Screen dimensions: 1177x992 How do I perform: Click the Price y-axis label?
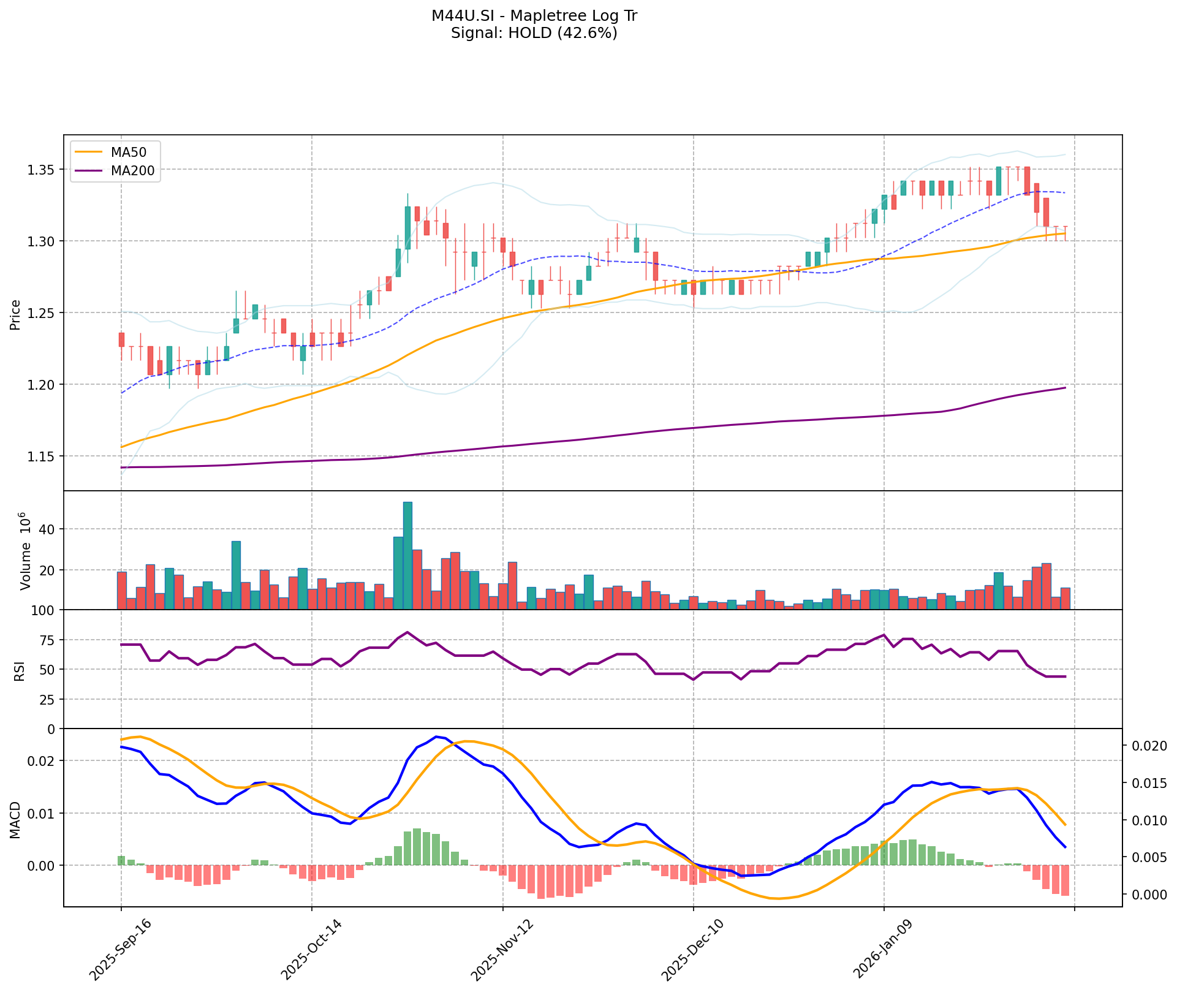(x=16, y=314)
